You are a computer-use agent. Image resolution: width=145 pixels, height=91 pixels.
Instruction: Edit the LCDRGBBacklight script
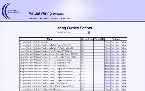tap(113, 60)
